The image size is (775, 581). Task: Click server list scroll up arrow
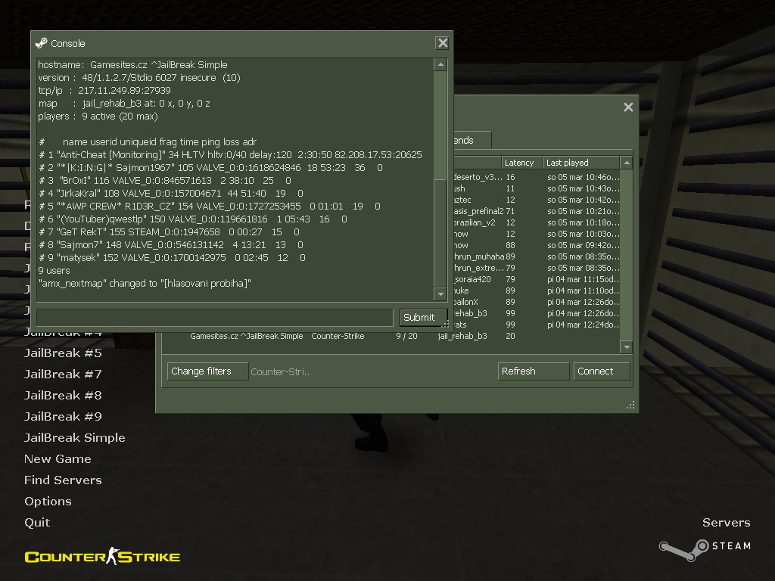[627, 163]
